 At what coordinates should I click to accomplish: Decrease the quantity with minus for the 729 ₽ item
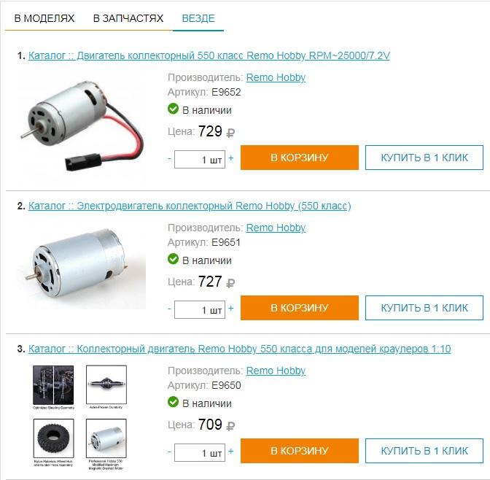(x=169, y=158)
